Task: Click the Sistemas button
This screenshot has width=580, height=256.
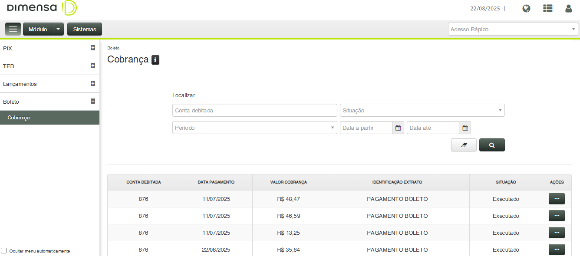Action: tap(84, 29)
